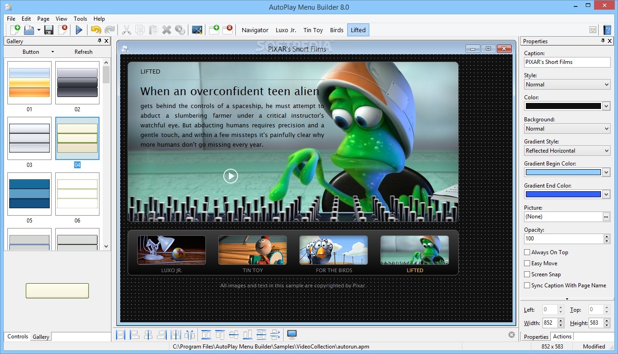
Task: Open the Edit menu
Action: click(x=26, y=19)
